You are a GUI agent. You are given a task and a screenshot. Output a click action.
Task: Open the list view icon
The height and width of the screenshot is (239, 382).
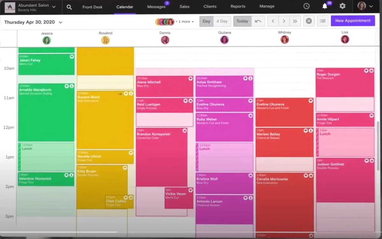[323, 21]
